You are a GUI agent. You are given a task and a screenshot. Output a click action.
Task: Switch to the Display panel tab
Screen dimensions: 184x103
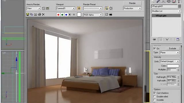coord(174,1)
